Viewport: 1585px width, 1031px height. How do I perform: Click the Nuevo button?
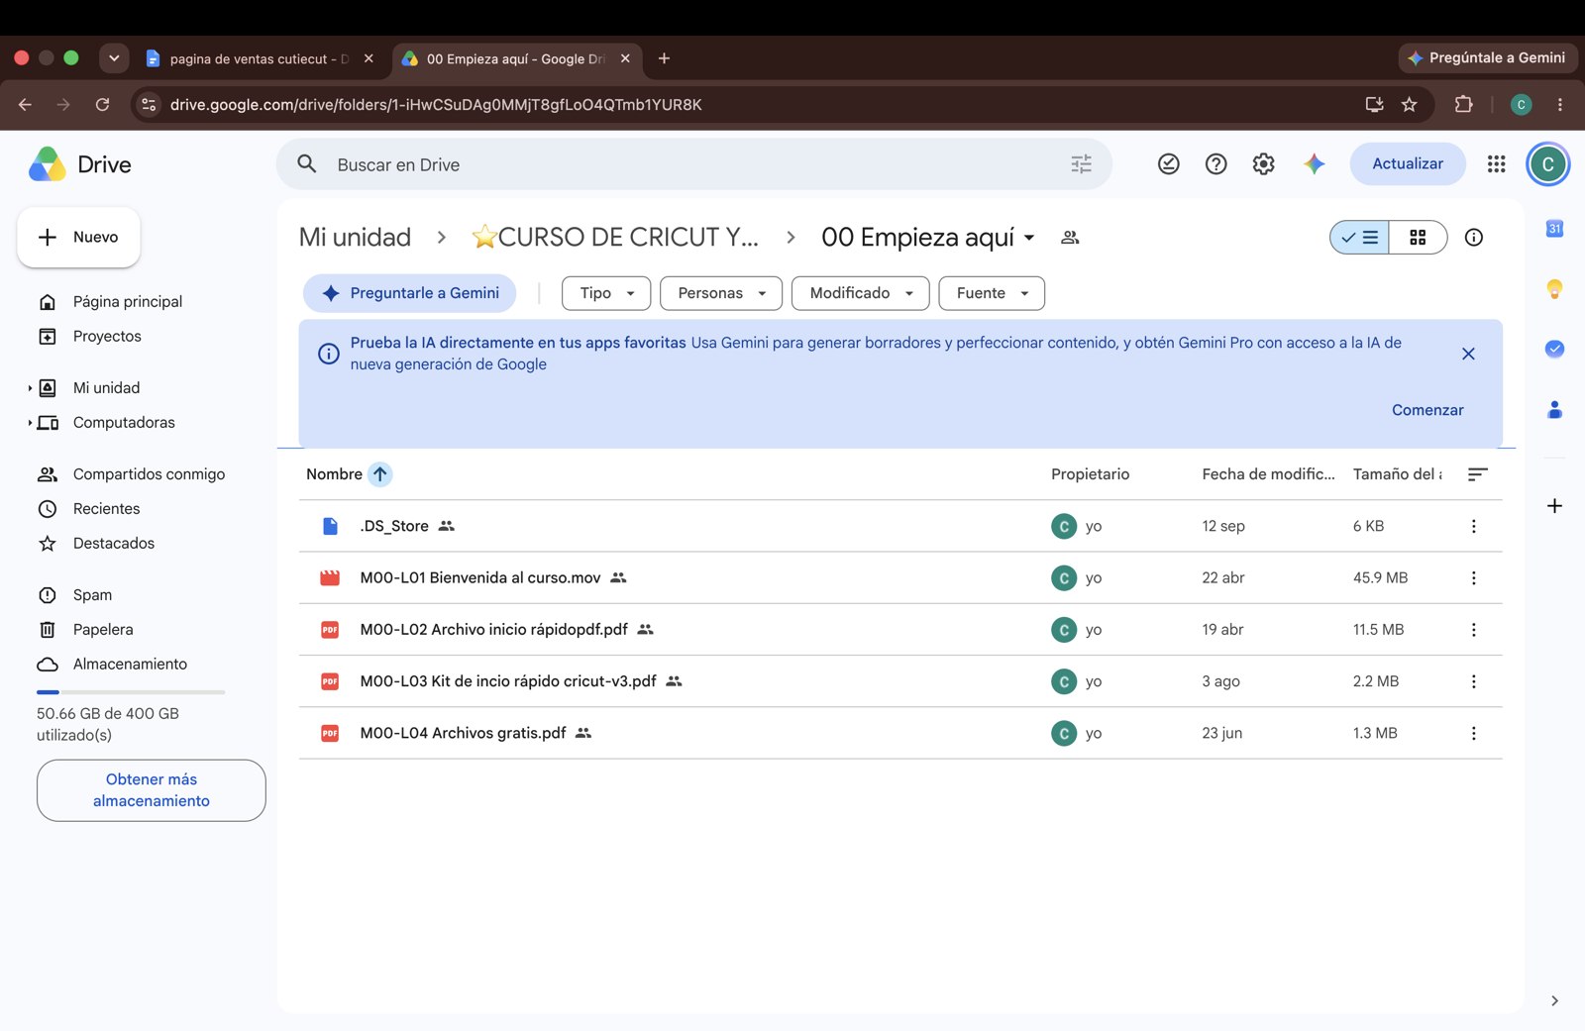coord(78,238)
